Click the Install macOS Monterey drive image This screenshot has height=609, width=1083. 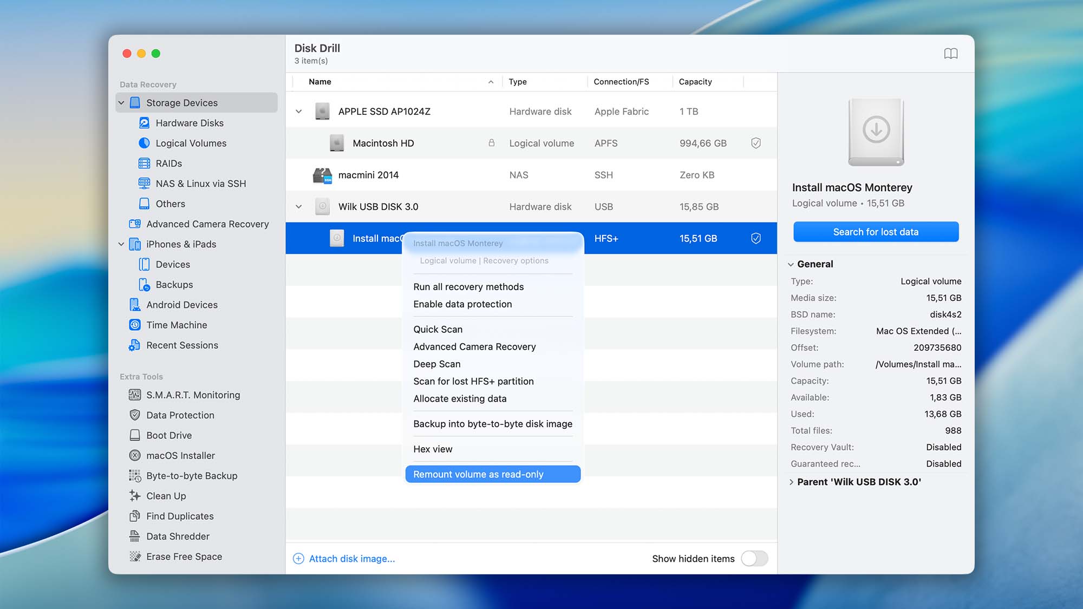pos(876,133)
